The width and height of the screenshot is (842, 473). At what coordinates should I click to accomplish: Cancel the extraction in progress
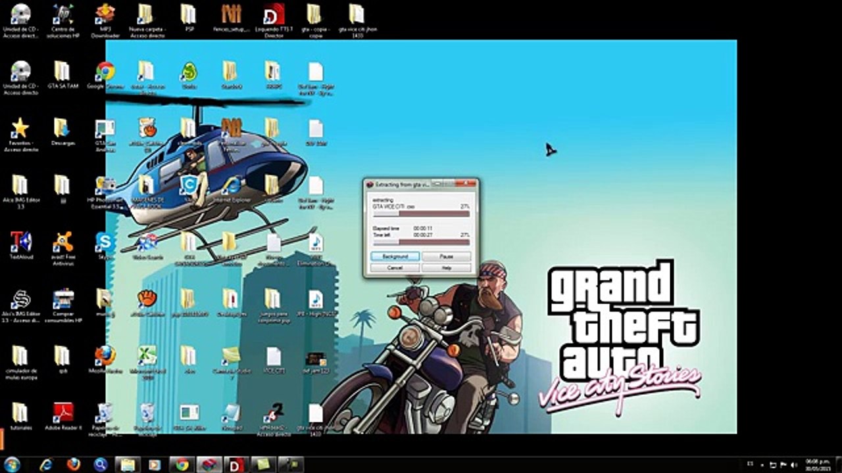tap(395, 268)
